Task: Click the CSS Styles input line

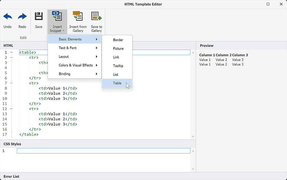Action: pos(104,150)
